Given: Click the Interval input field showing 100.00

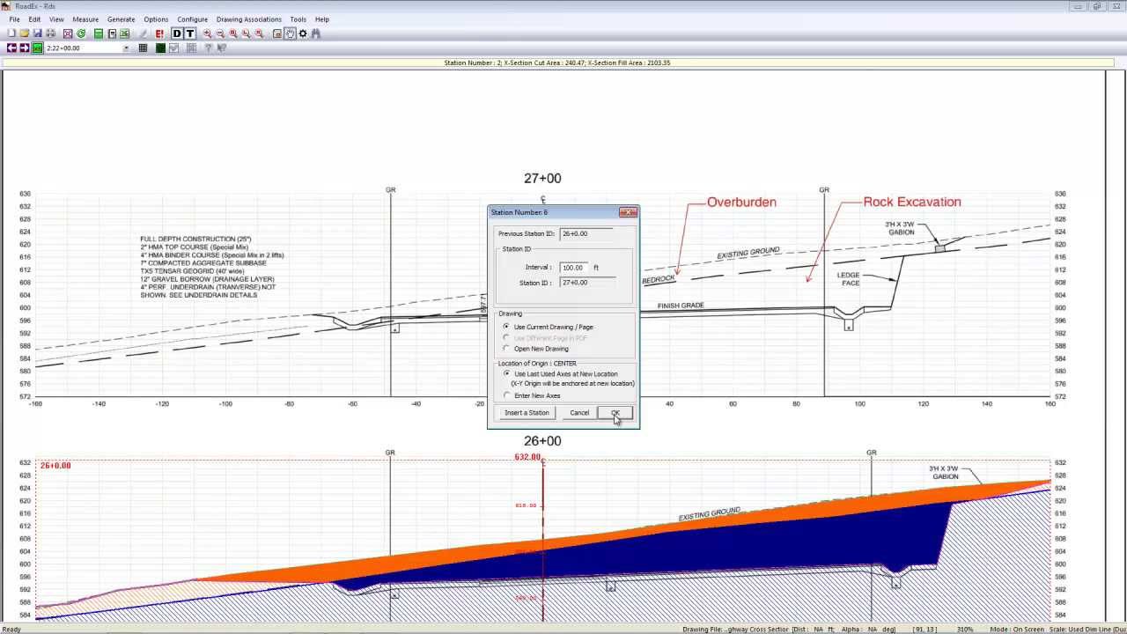Looking at the screenshot, I should (x=575, y=267).
